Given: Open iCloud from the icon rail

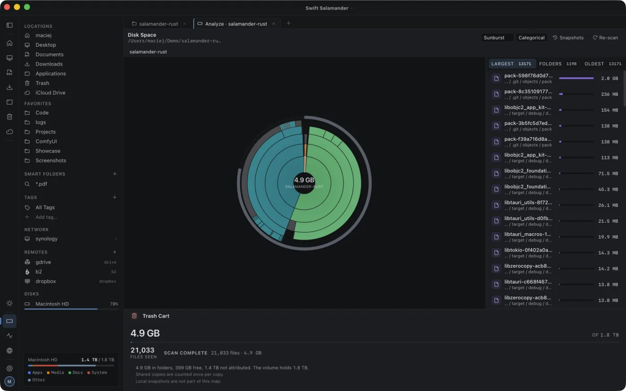Looking at the screenshot, I should tap(9, 131).
